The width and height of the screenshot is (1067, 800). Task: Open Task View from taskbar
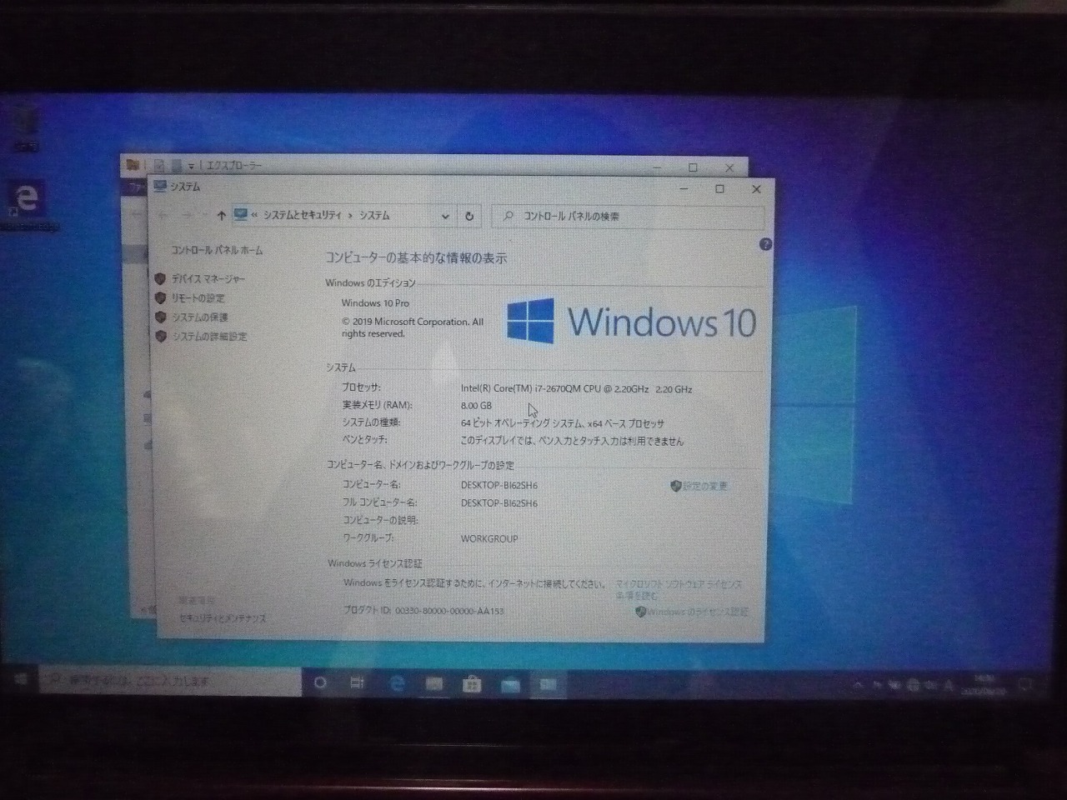pos(358,683)
